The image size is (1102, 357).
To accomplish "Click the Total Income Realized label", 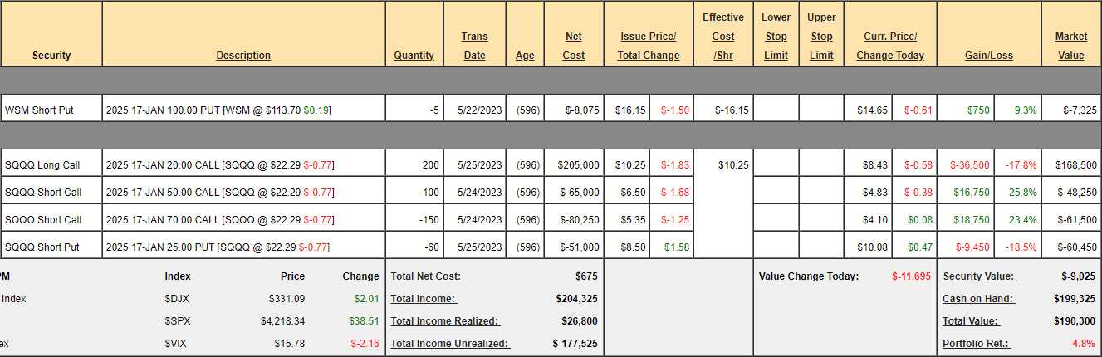I will click(446, 321).
